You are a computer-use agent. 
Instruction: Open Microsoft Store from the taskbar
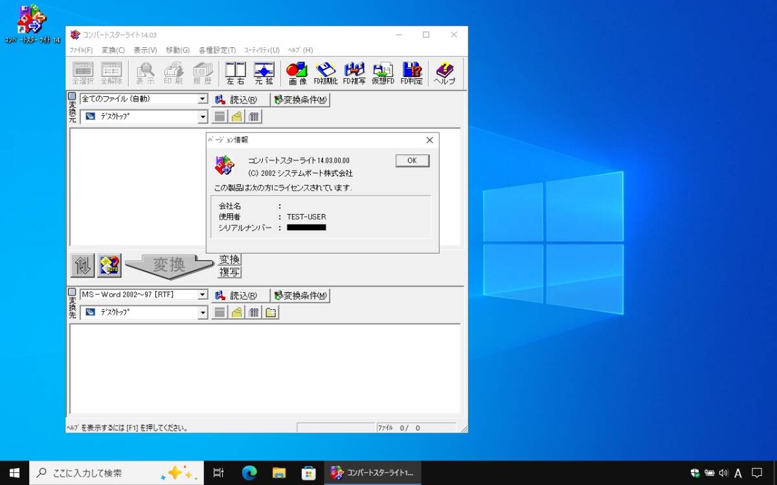point(309,473)
